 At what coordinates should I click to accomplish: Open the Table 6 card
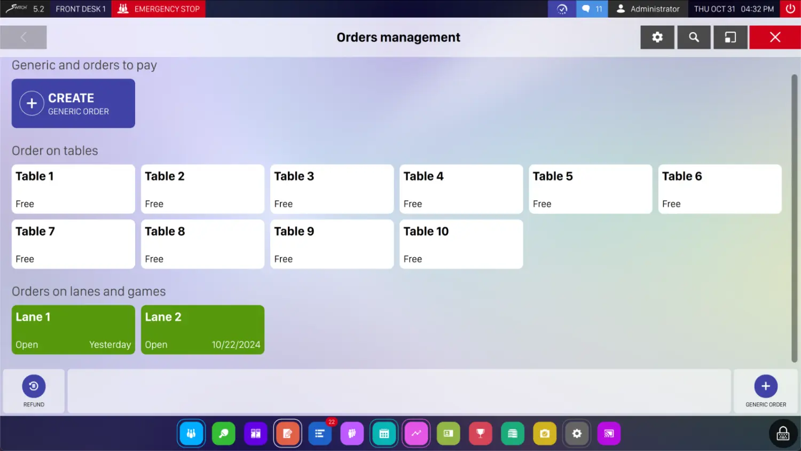point(720,189)
